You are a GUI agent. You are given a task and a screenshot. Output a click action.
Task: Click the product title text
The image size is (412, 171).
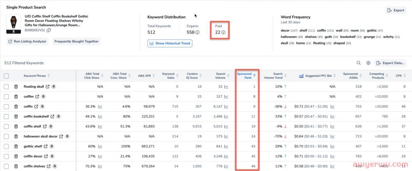click(x=56, y=21)
